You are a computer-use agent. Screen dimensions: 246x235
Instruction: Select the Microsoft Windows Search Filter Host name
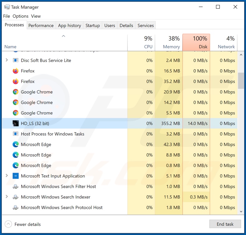coord(58,187)
